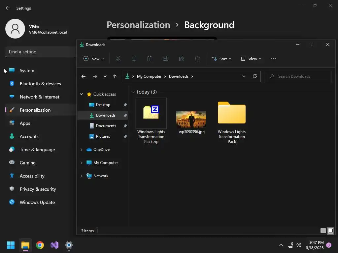Click the Rename icon in Explorer toolbar
Screen dimensions: 338x253
(166, 59)
